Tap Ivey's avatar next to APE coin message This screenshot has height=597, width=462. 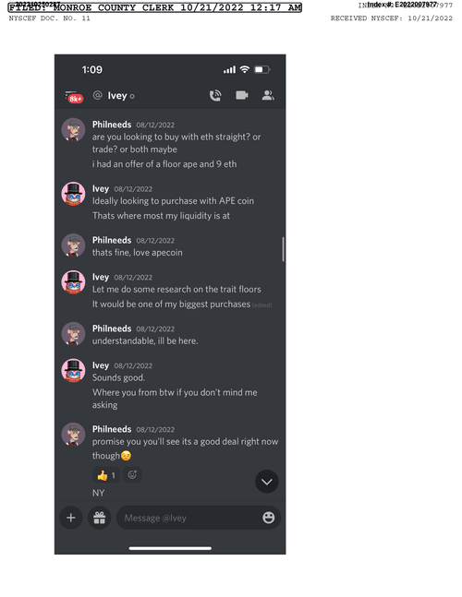coord(73,194)
